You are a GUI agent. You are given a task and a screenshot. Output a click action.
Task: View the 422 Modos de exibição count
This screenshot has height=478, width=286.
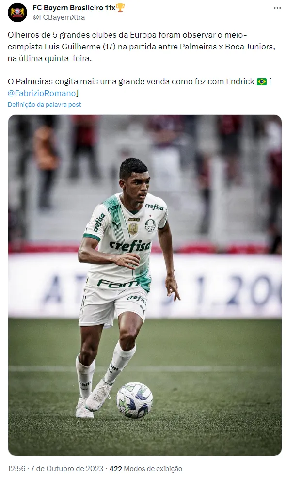[146, 469]
